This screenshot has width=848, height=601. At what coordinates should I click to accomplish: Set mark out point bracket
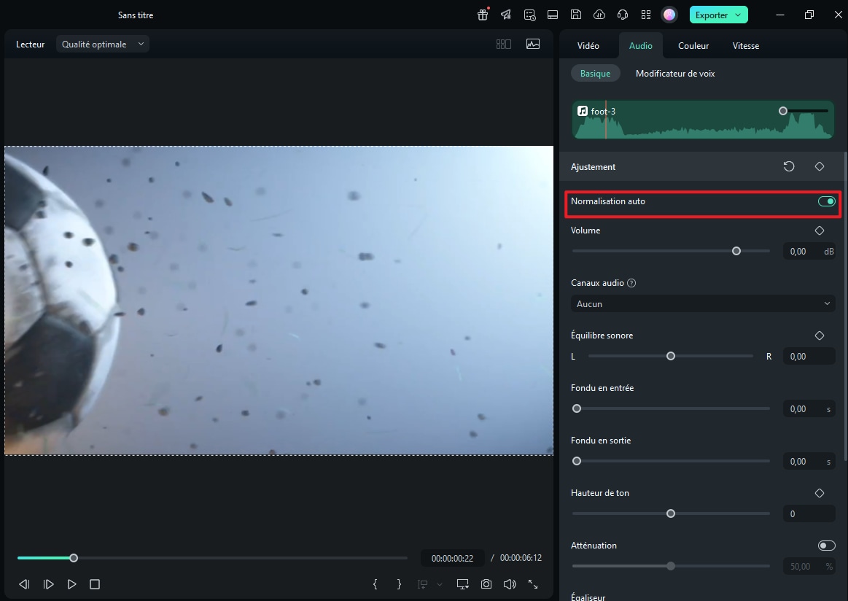399,584
